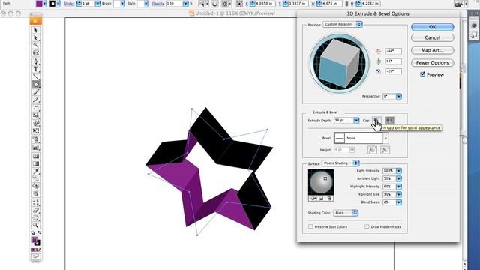Click the Opacity value field
Image resolution: width=480 pixels, height=270 pixels.
[174, 4]
